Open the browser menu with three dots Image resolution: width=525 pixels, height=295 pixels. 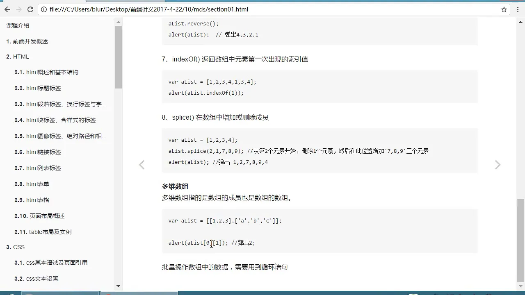[x=517, y=9]
